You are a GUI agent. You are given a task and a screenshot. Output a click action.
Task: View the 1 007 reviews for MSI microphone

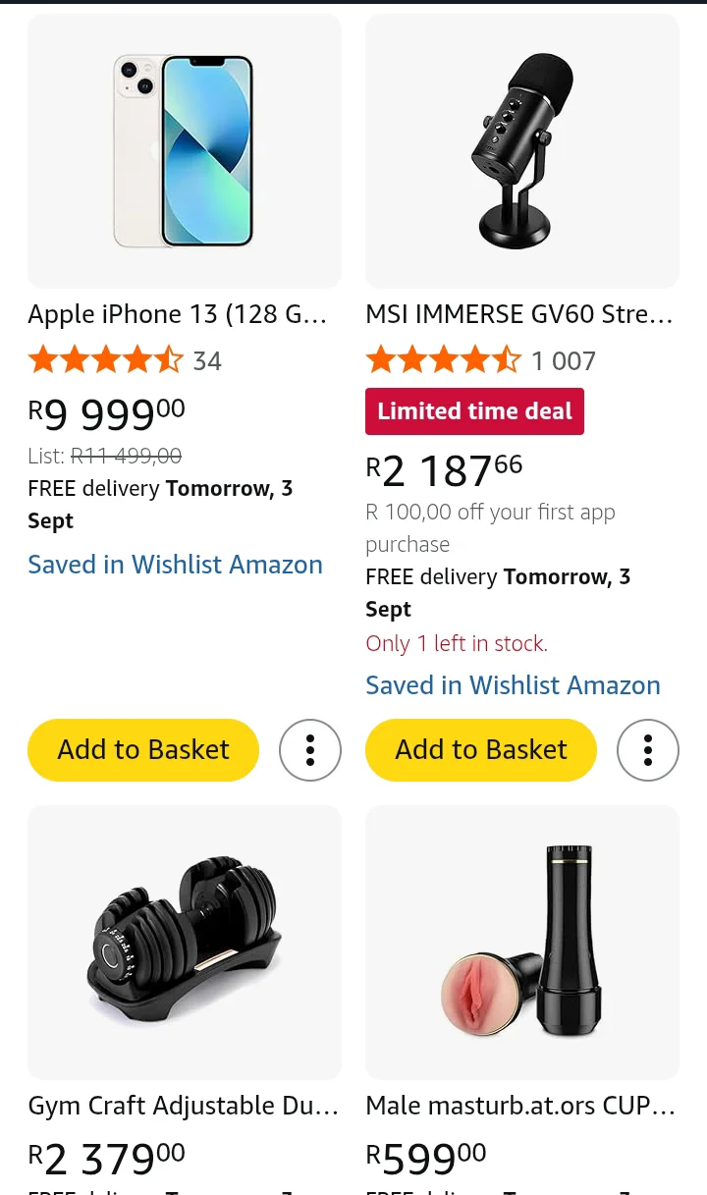(564, 361)
